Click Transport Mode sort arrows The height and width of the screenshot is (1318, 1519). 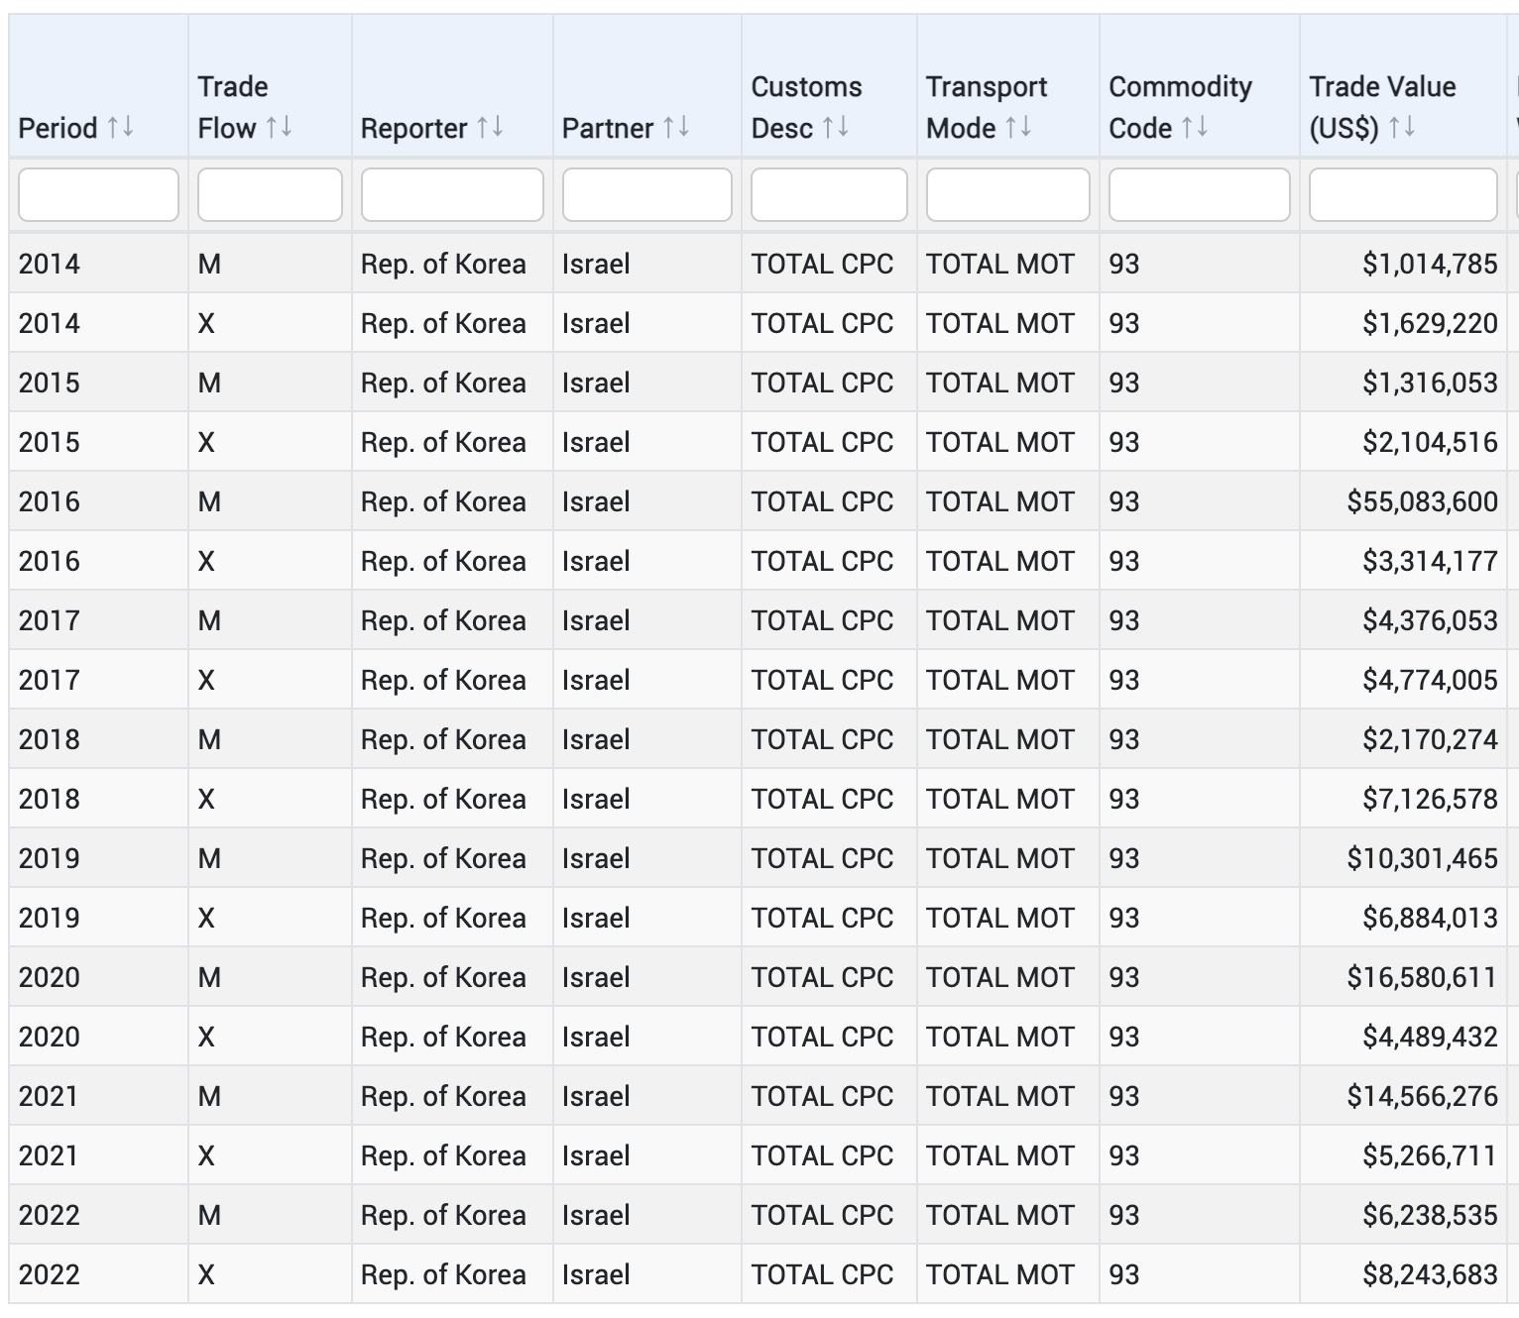tap(1018, 128)
